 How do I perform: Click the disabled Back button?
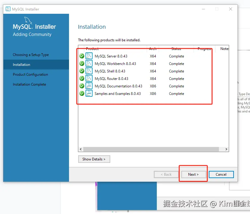tap(166, 174)
